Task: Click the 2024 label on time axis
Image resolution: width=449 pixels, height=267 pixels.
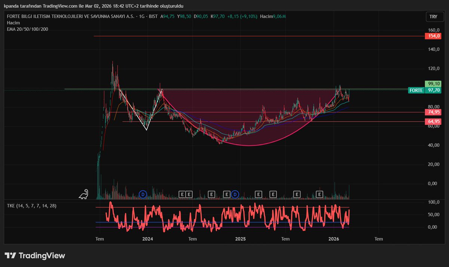Action: pyautogui.click(x=147, y=239)
